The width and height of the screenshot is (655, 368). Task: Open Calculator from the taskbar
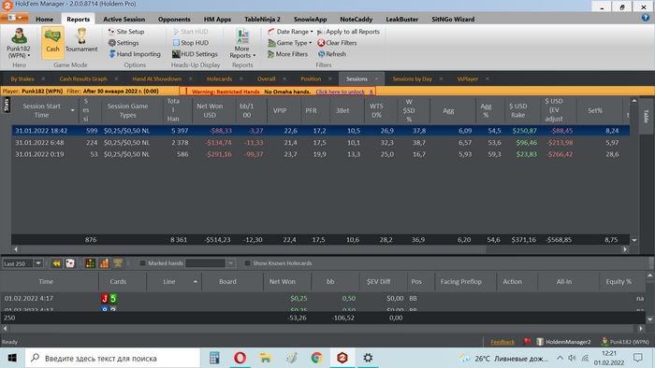214,358
